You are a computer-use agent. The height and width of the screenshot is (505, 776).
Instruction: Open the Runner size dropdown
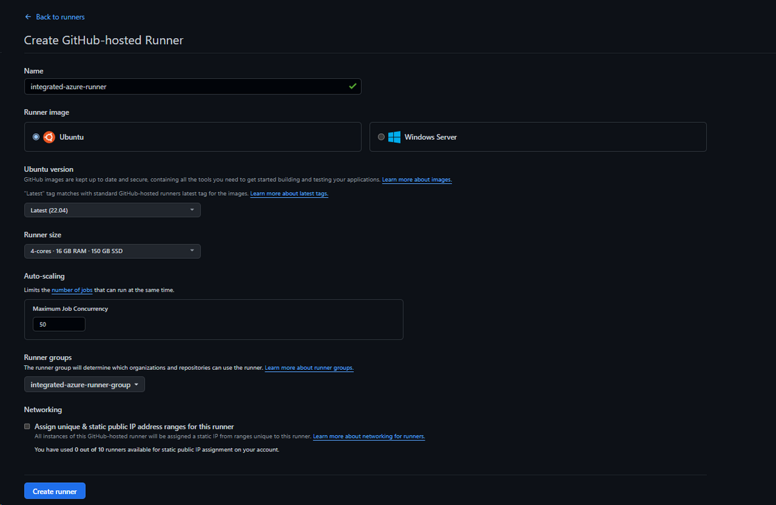(x=113, y=251)
